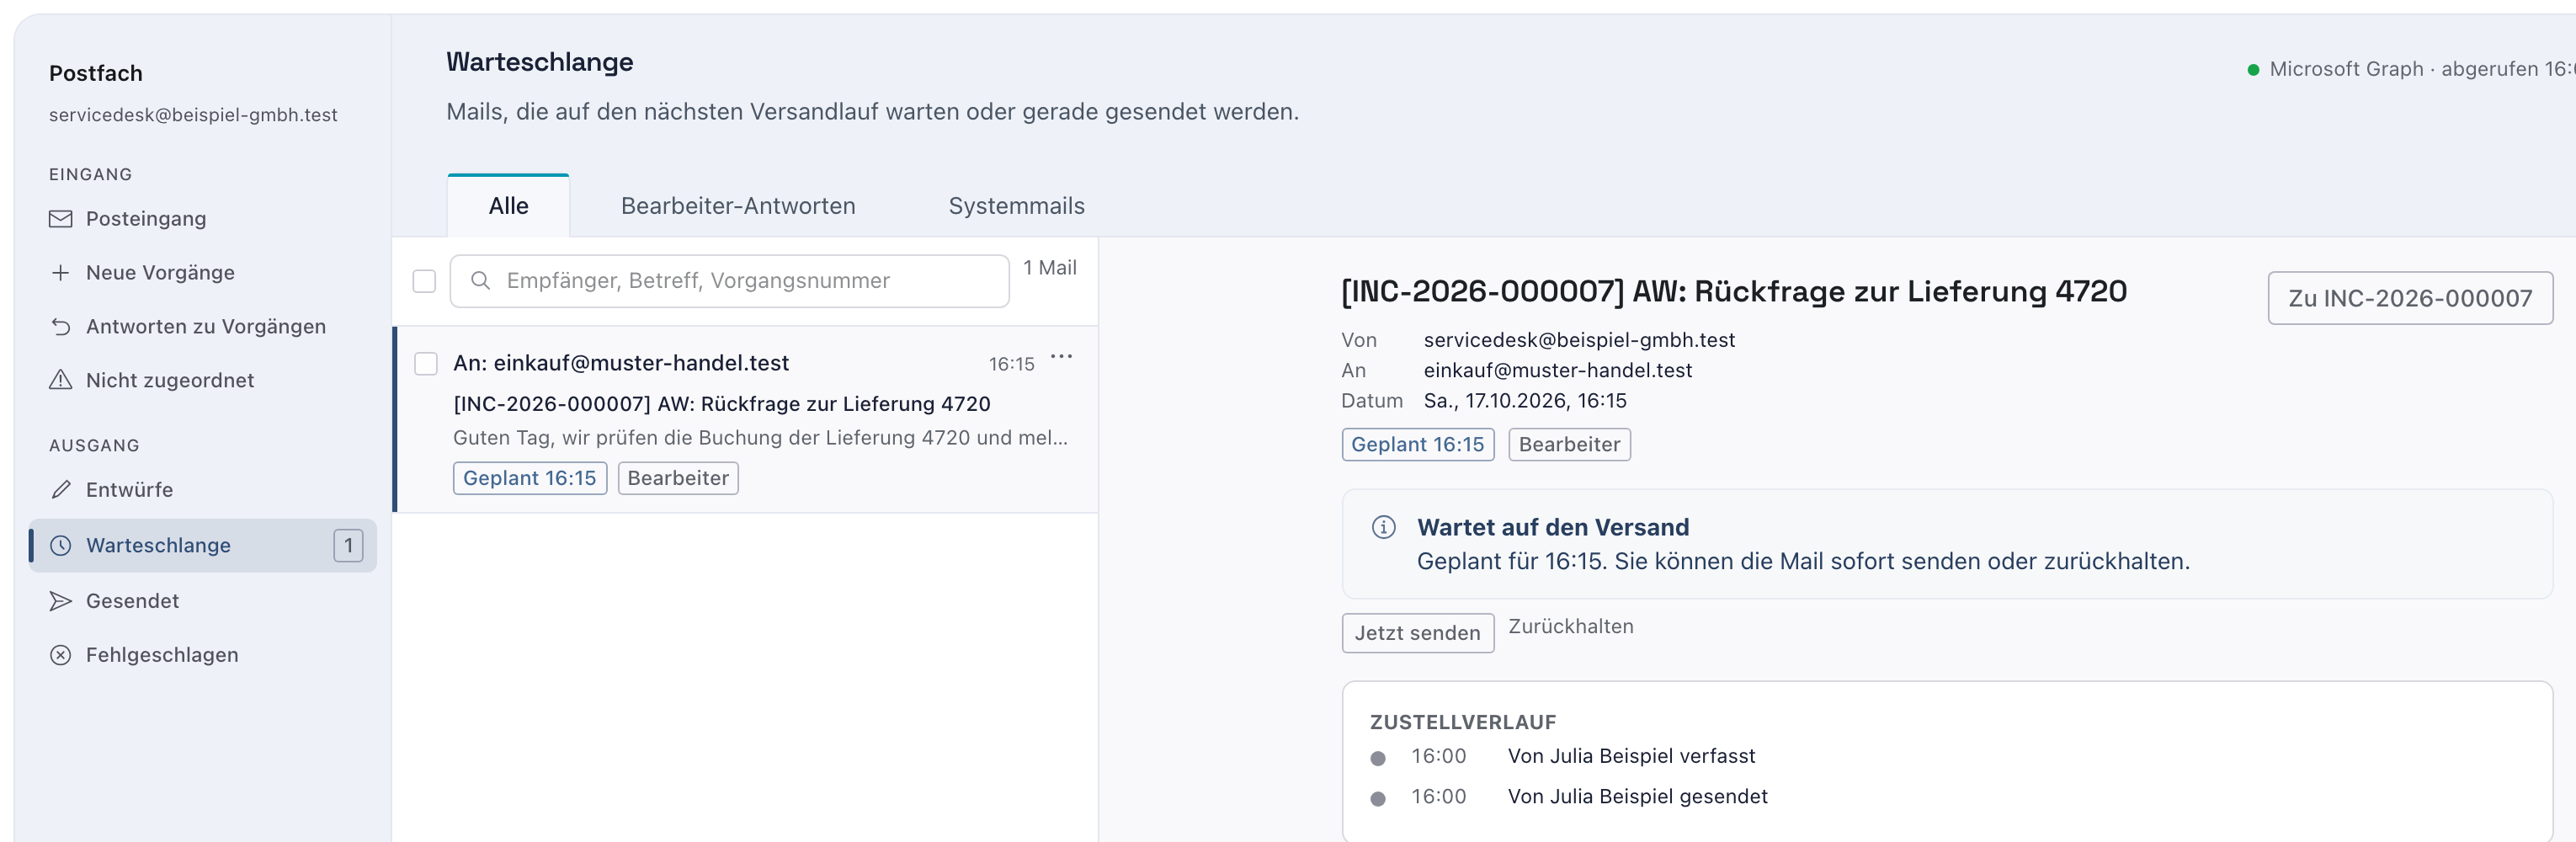Click the circled X icon of Fehlgeschlagen
Viewport: 2576px width, 842px height.
pos(61,655)
